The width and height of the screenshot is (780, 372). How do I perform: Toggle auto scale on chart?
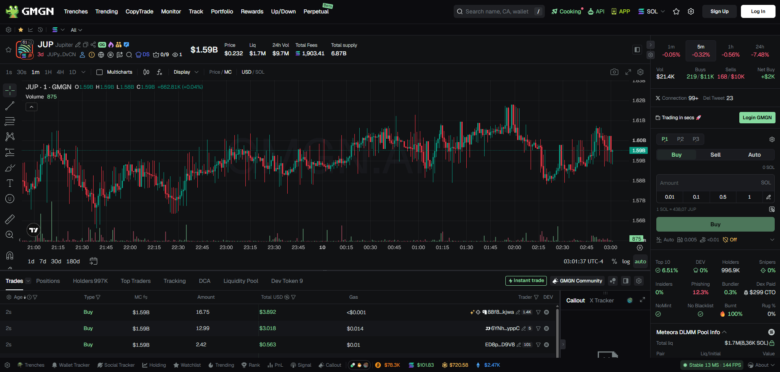pyautogui.click(x=640, y=261)
